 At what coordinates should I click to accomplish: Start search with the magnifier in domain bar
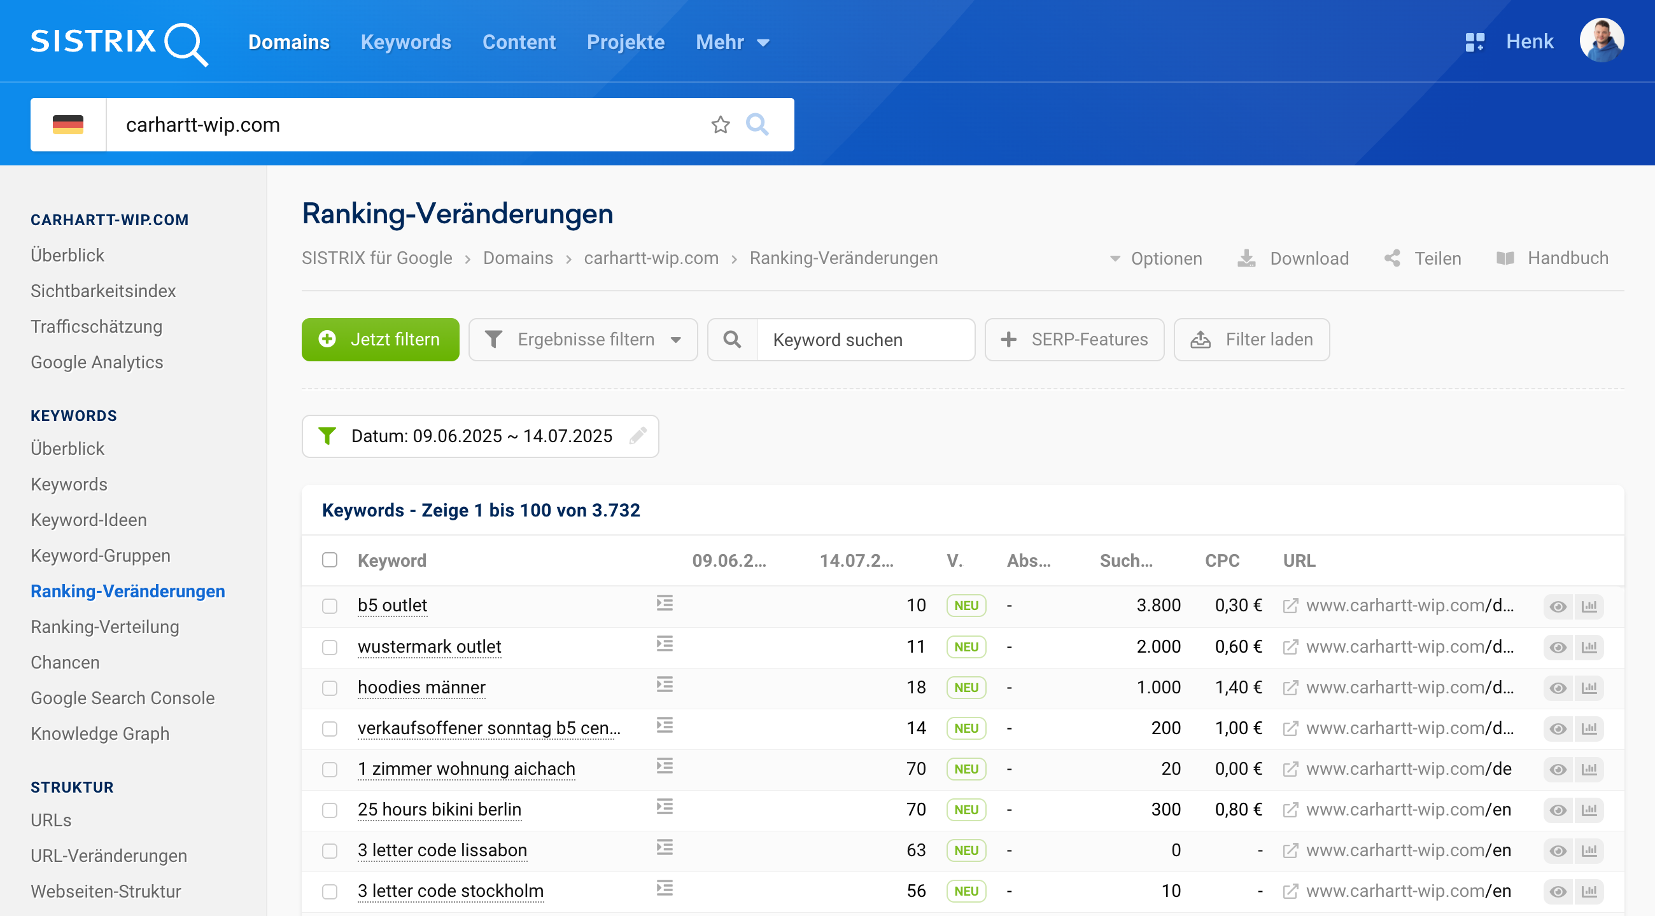[757, 125]
